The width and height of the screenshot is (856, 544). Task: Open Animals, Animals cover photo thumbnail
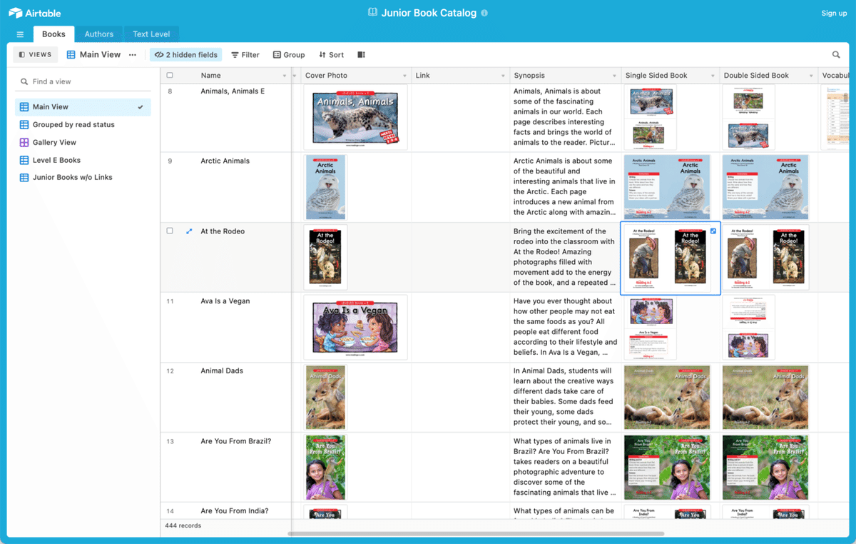[355, 117]
